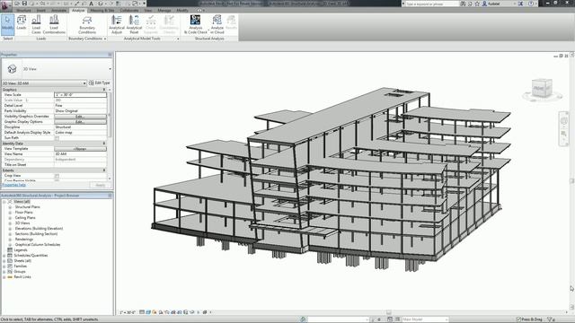Select Graphical Column Schedules node

[38, 245]
